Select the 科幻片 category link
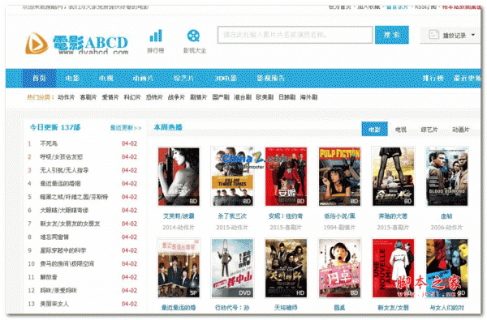 (x=132, y=97)
